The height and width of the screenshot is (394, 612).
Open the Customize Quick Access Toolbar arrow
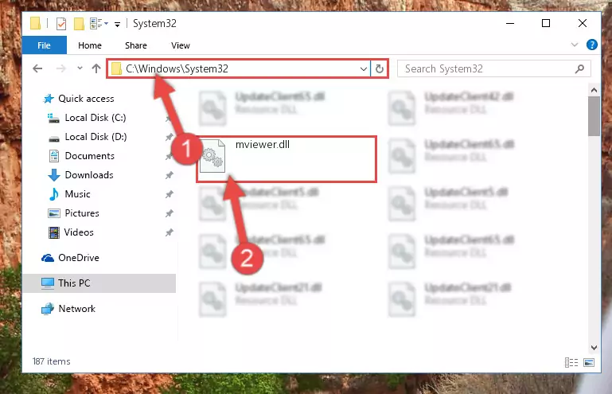pyautogui.click(x=117, y=25)
